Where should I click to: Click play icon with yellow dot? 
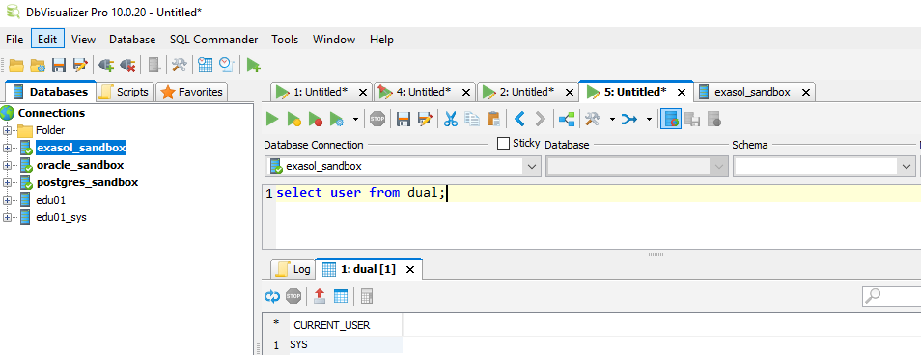(293, 119)
